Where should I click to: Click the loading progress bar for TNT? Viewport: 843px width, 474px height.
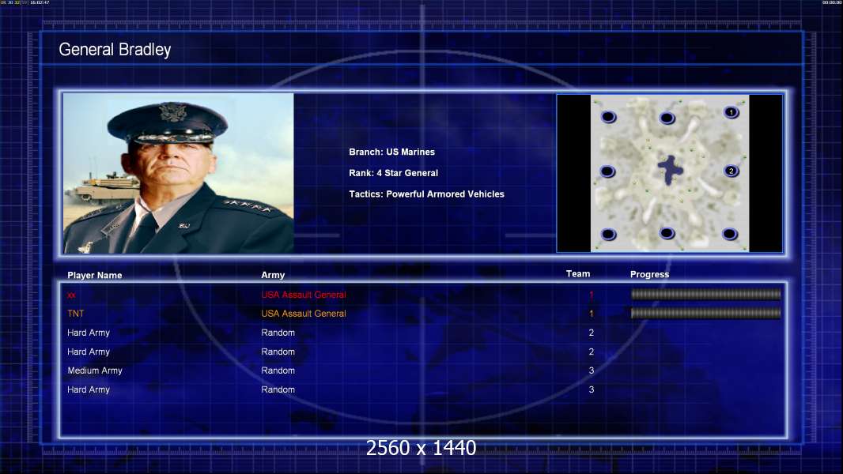coord(705,313)
